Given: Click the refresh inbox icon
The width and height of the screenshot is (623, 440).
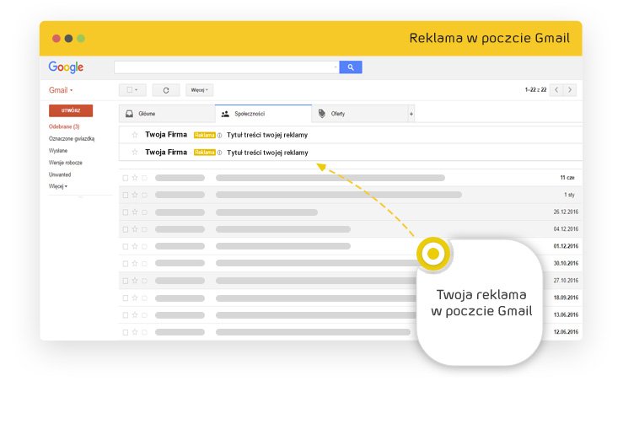Looking at the screenshot, I should click(166, 90).
